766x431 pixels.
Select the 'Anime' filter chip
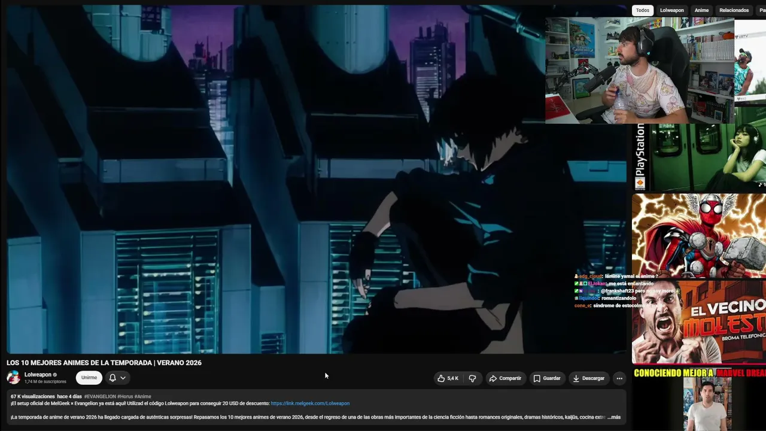(x=701, y=10)
